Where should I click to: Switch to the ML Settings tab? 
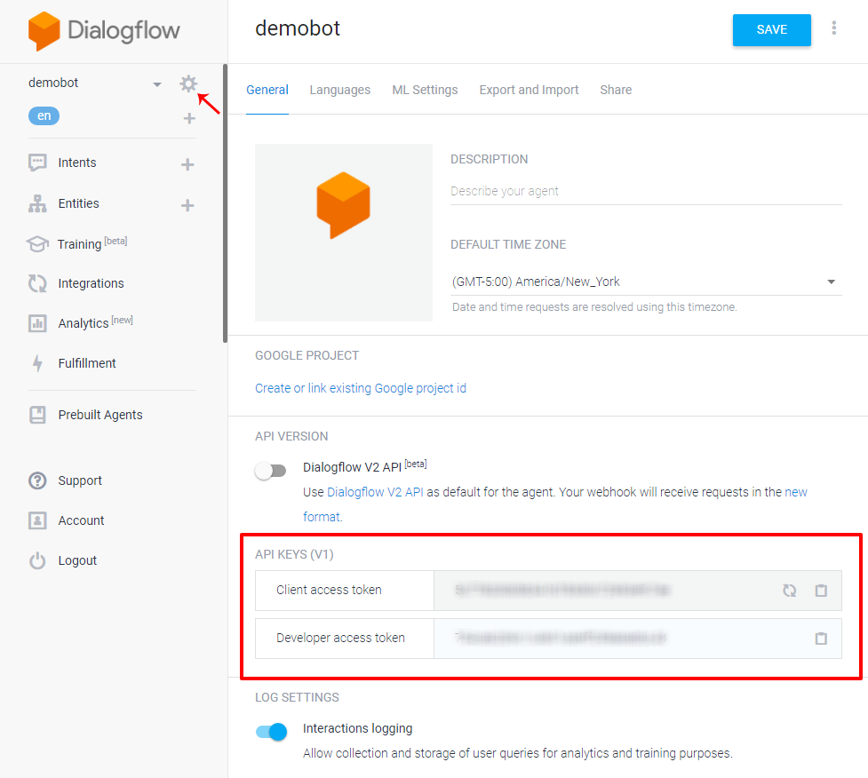(x=425, y=90)
